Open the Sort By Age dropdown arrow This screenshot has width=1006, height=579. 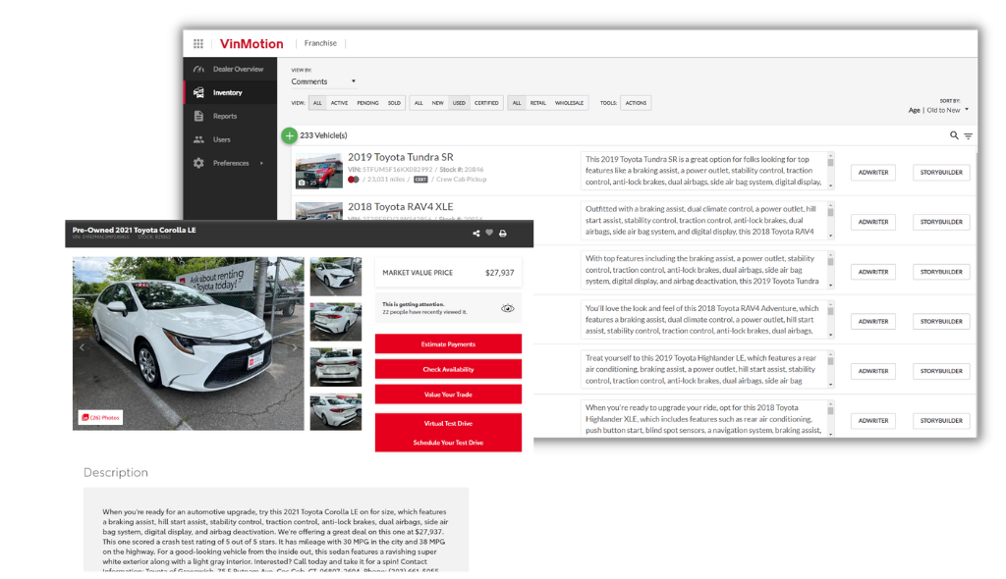pyautogui.click(x=967, y=109)
